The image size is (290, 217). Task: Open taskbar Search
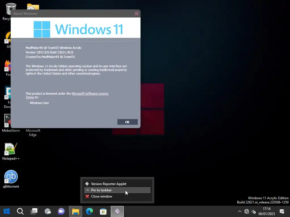[20, 211]
